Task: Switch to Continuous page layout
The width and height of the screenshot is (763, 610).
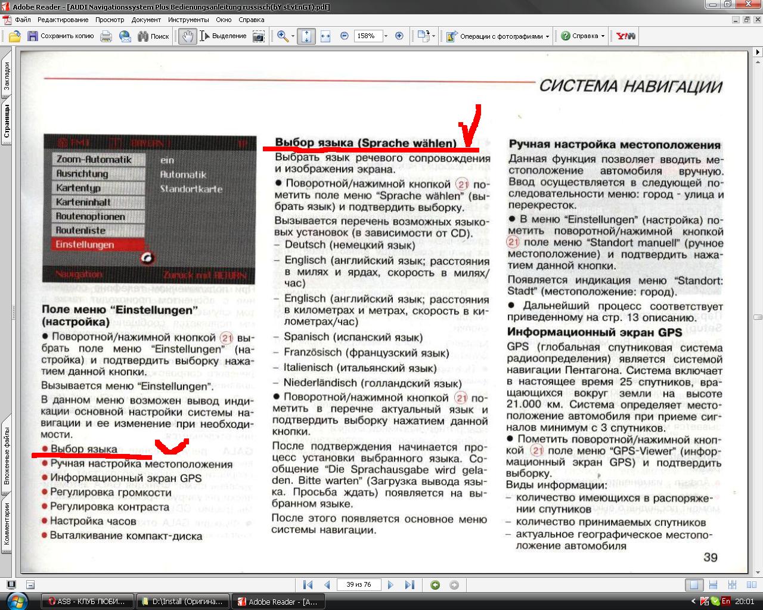Action: 712,585
